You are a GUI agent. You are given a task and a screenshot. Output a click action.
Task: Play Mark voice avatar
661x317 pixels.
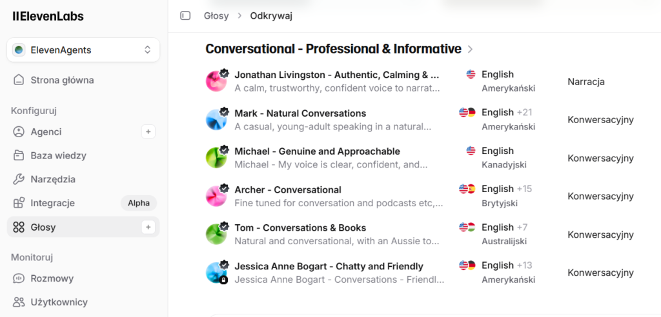pyautogui.click(x=216, y=120)
